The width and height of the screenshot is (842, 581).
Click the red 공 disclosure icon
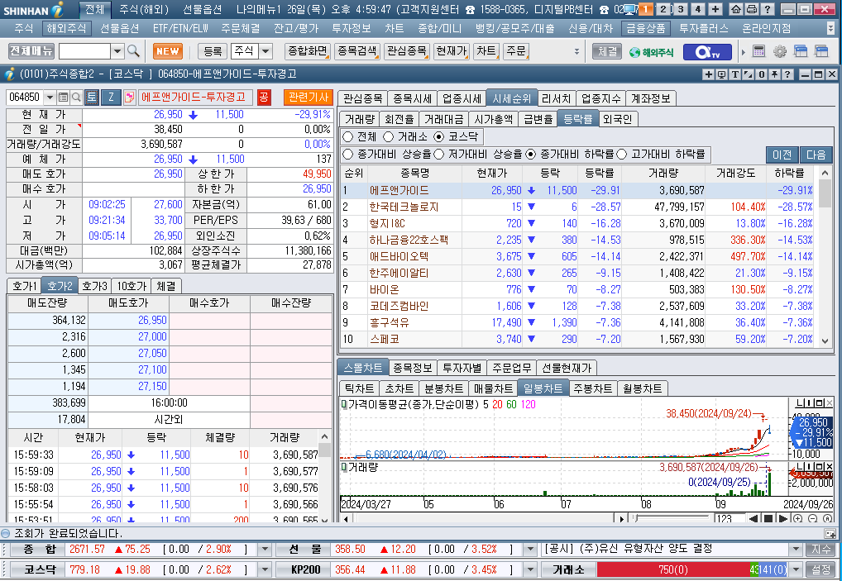coord(263,97)
